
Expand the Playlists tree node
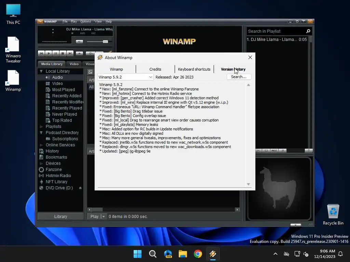pos(41,127)
